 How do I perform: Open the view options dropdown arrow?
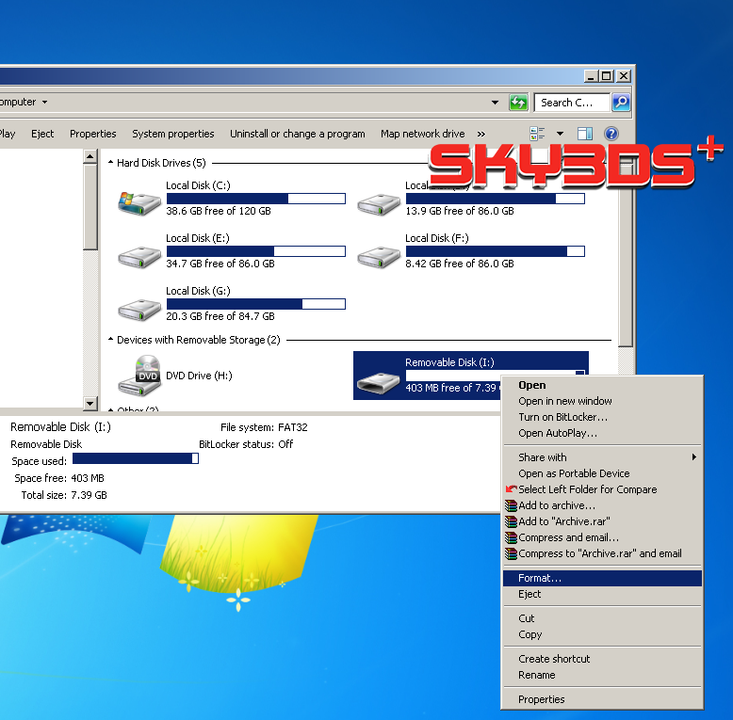pyautogui.click(x=560, y=134)
